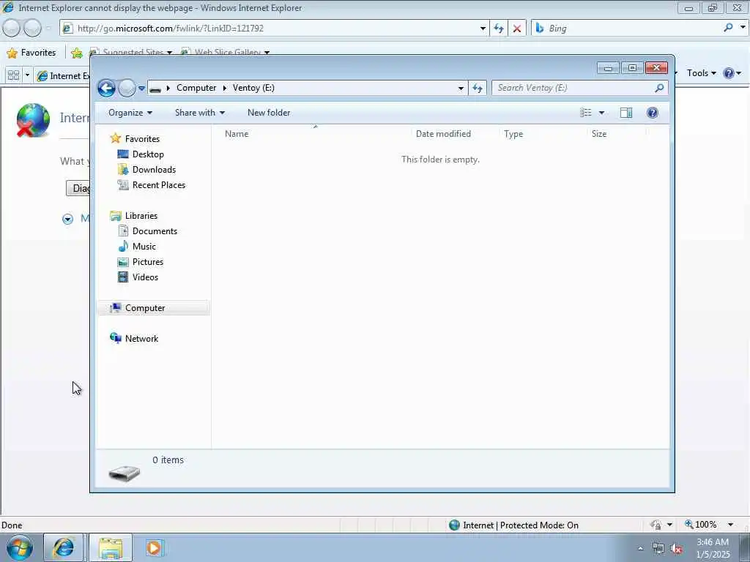The image size is (750, 562).
Task: Open Desktop in the navigation pane
Action: point(148,154)
